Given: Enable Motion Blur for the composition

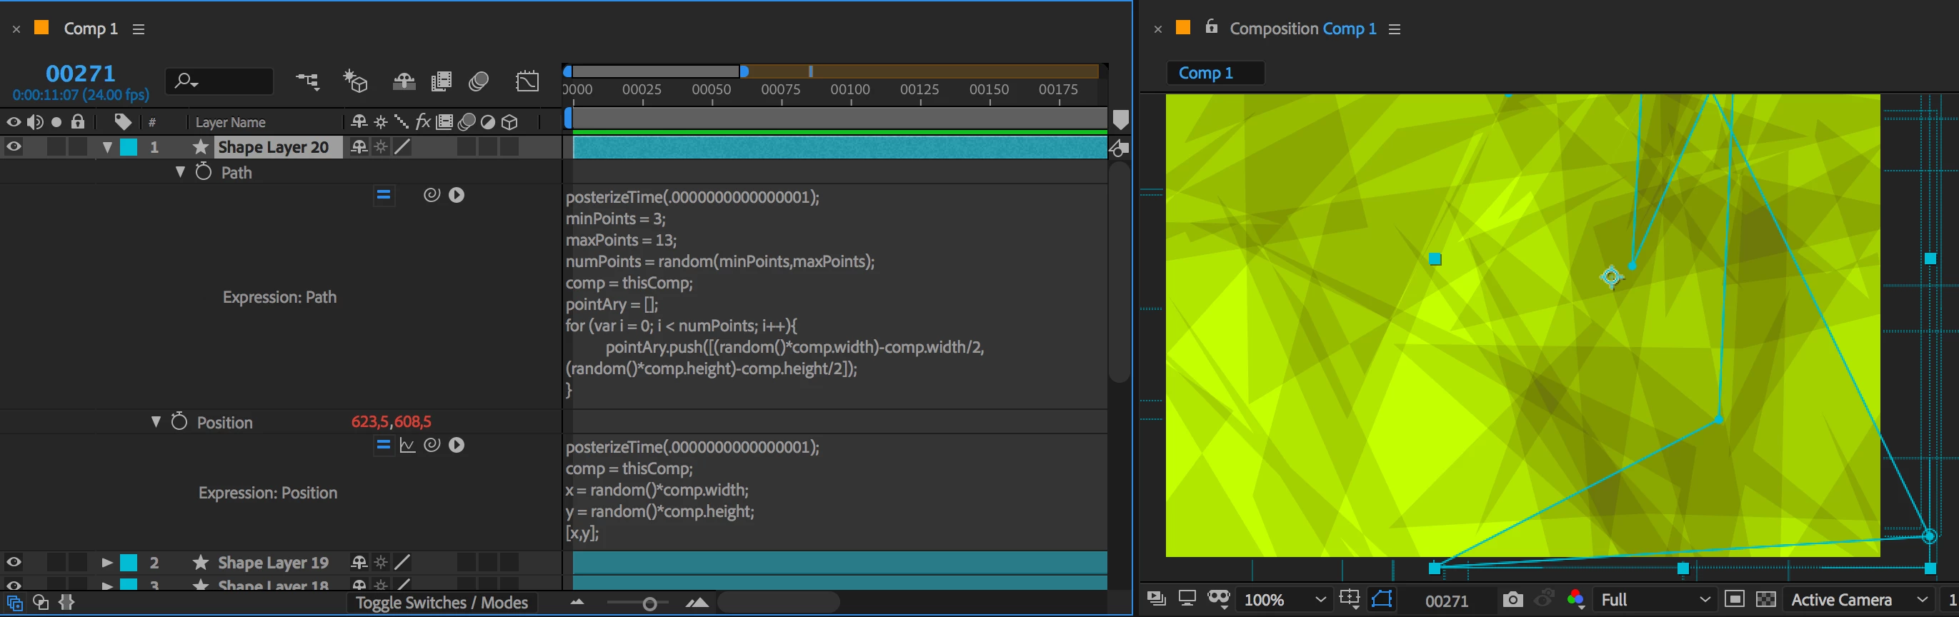Looking at the screenshot, I should (479, 81).
